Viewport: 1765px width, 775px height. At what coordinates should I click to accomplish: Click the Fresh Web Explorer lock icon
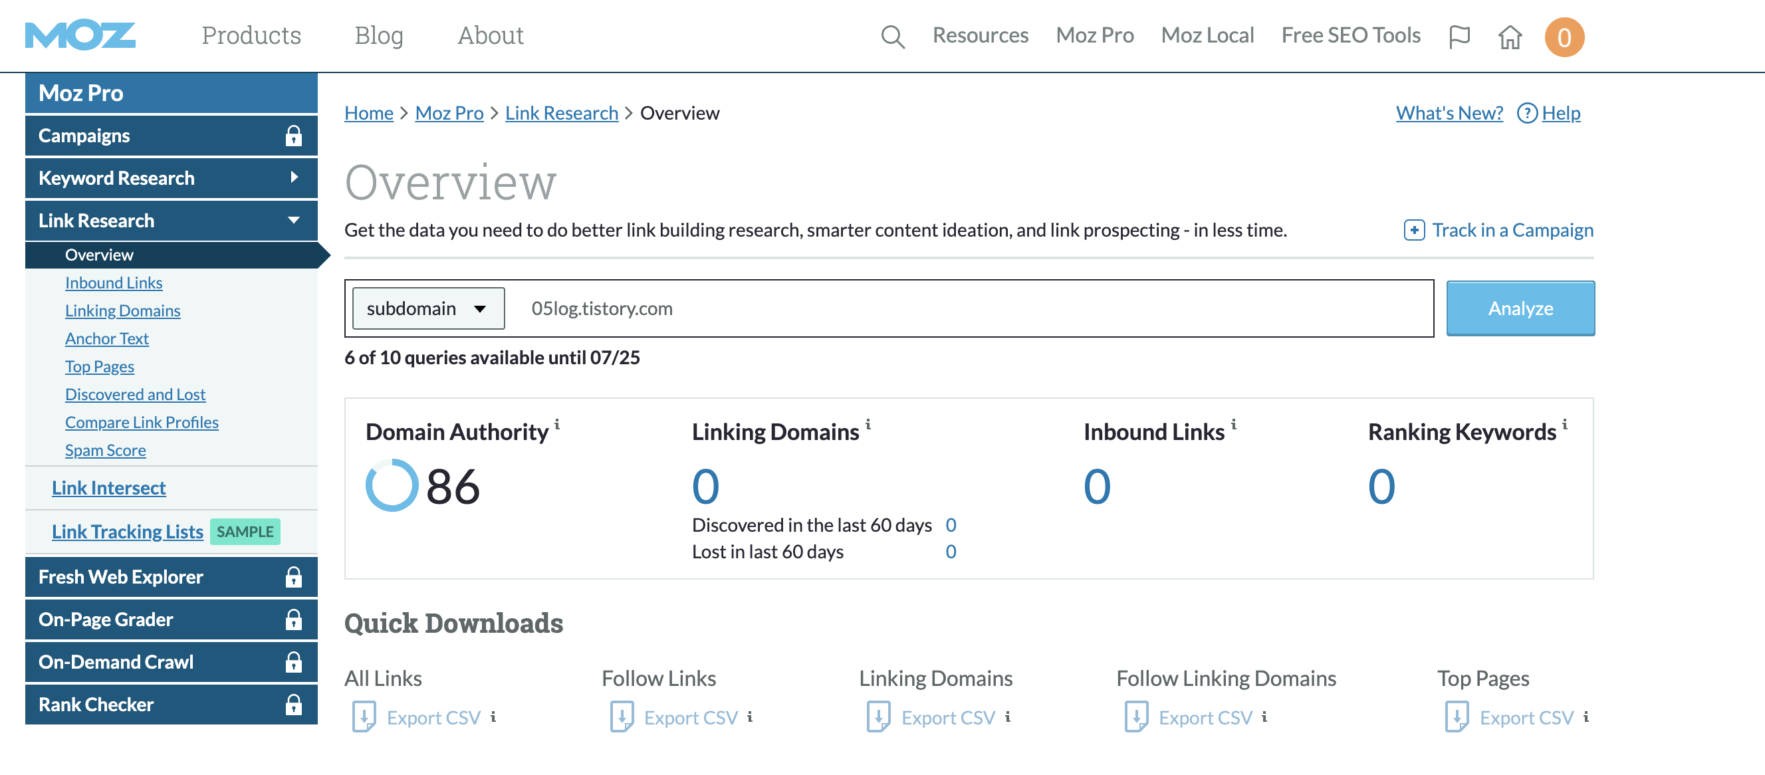pos(293,577)
